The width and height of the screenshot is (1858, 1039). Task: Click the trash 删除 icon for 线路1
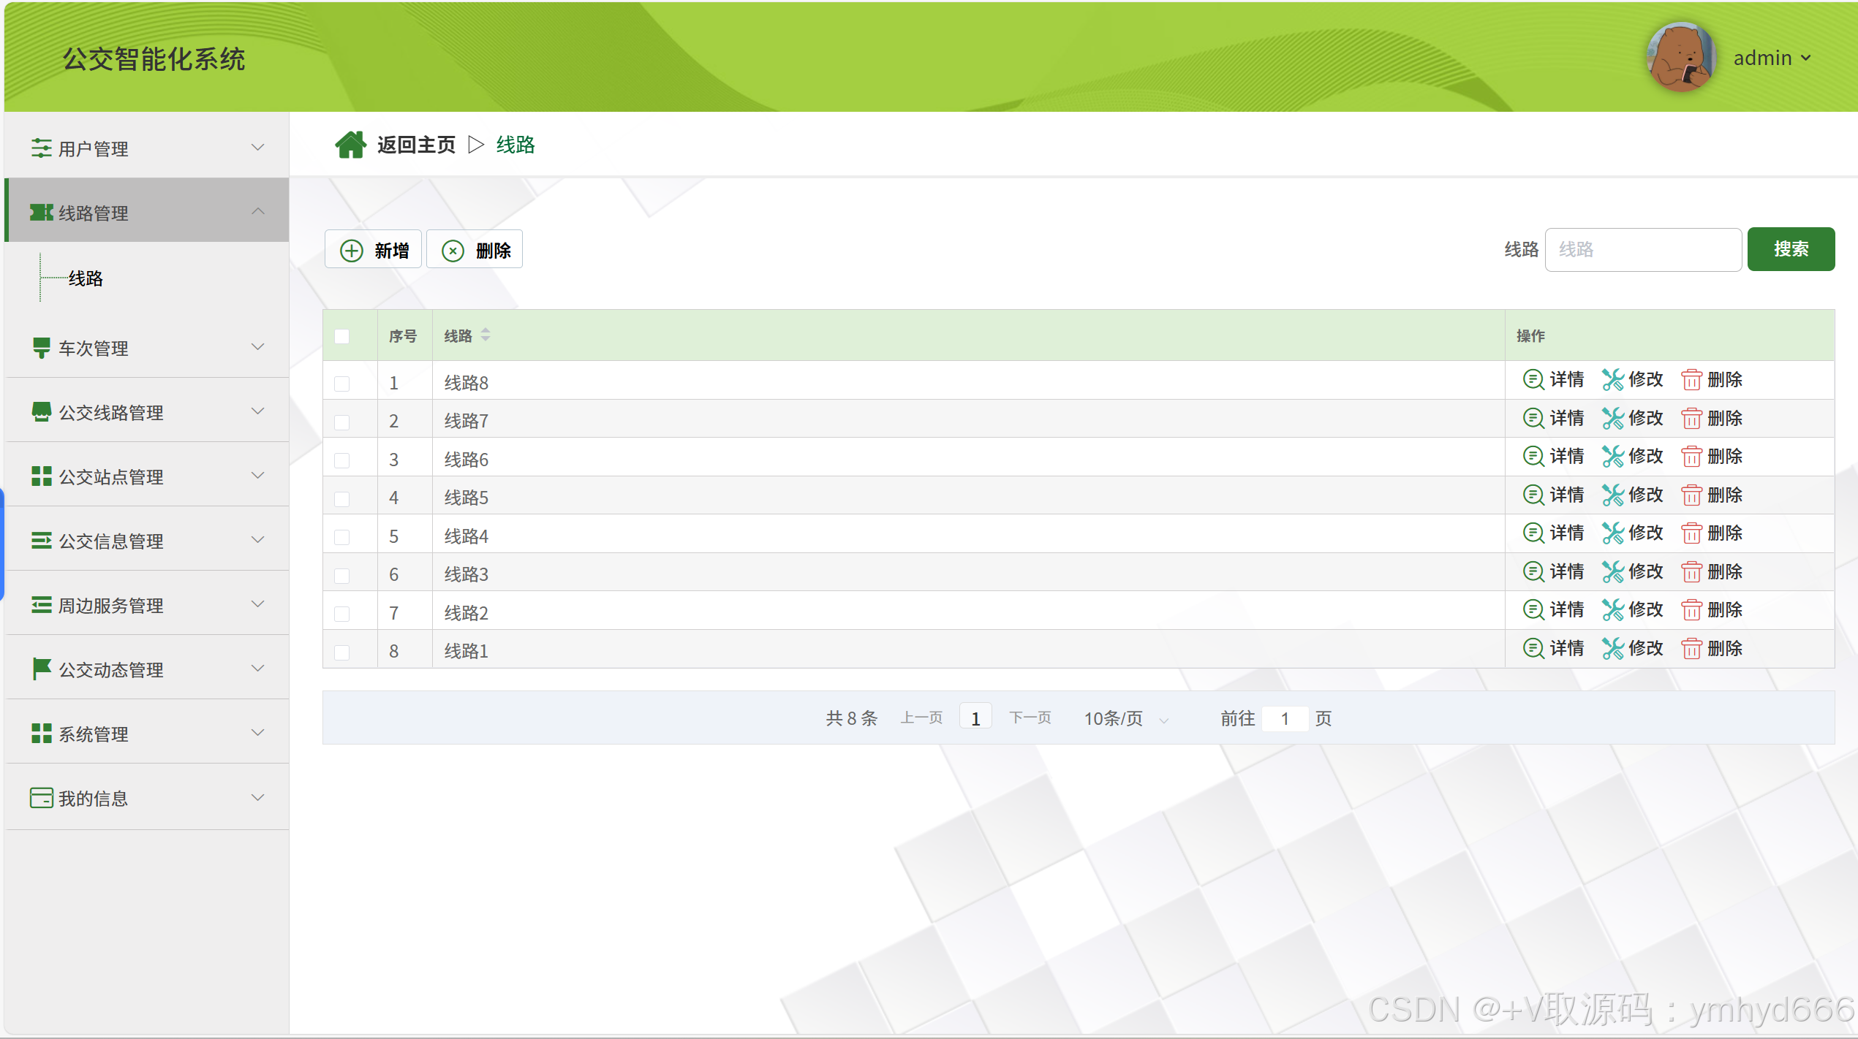[x=1691, y=649]
